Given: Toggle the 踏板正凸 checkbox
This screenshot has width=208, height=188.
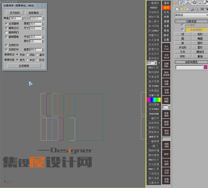Looking at the screenshot, I should [x=6, y=28].
